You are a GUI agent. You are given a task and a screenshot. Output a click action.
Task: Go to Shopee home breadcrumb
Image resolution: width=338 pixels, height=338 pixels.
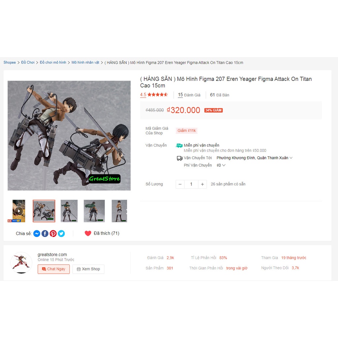pyautogui.click(x=10, y=62)
